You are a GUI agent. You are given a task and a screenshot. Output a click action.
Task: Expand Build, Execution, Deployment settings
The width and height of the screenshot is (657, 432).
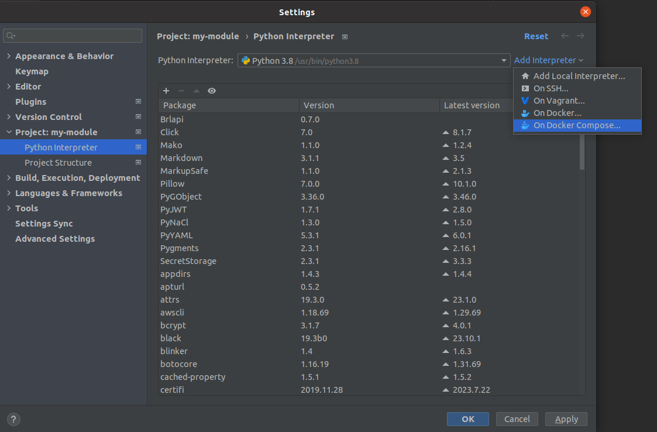tap(9, 178)
